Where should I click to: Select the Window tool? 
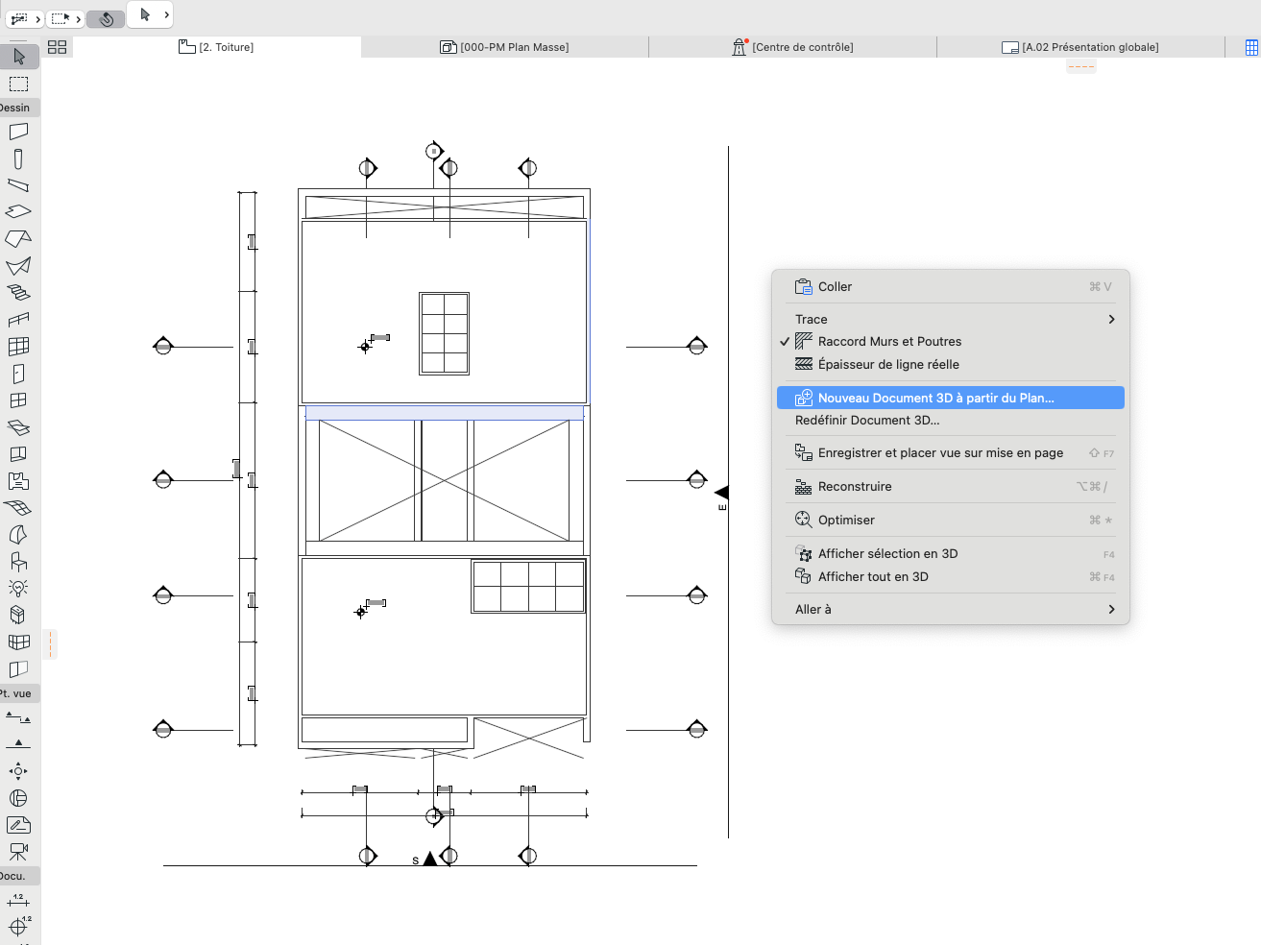[x=18, y=400]
